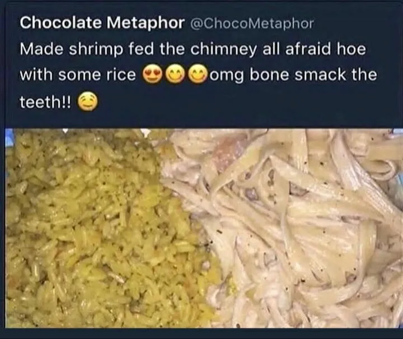Image resolution: width=403 pixels, height=339 pixels.
Task: Click the @ChocoMetaphor handle
Action: (252, 24)
